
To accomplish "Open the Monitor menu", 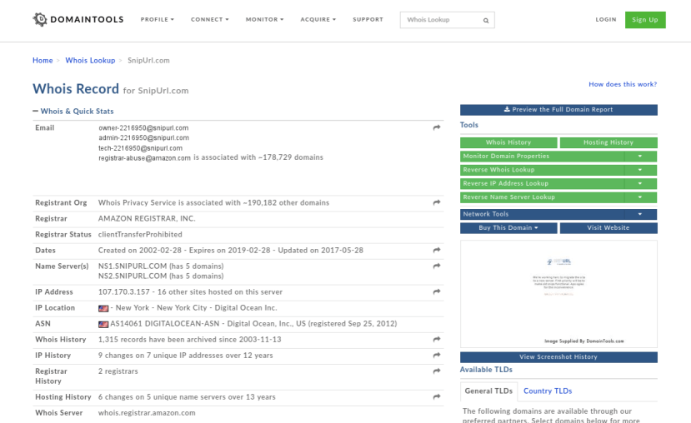I will click(264, 19).
